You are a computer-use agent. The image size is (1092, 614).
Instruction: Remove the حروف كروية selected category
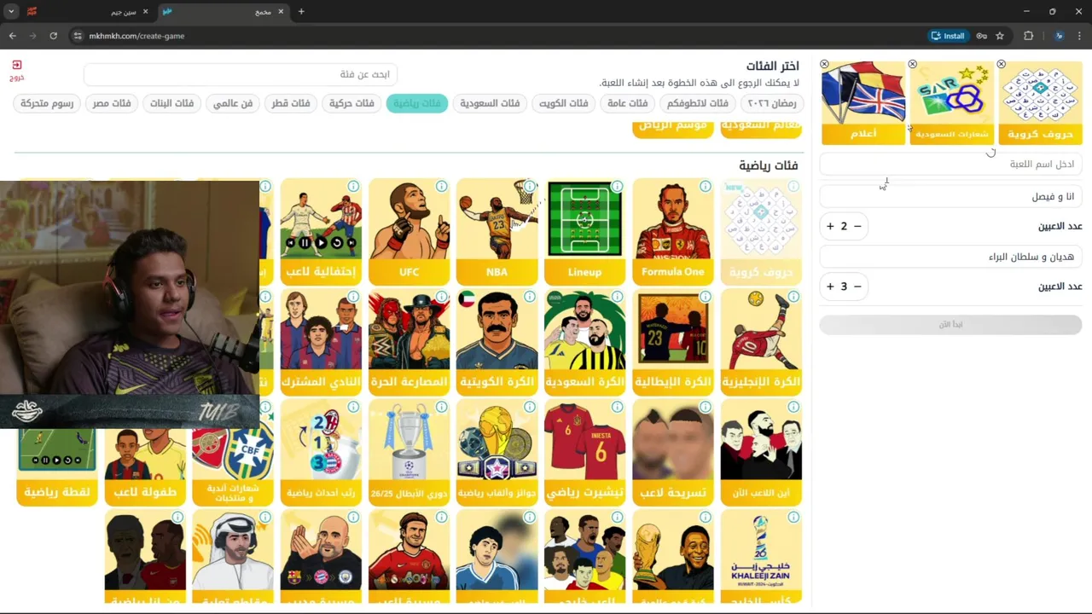click(x=1002, y=64)
